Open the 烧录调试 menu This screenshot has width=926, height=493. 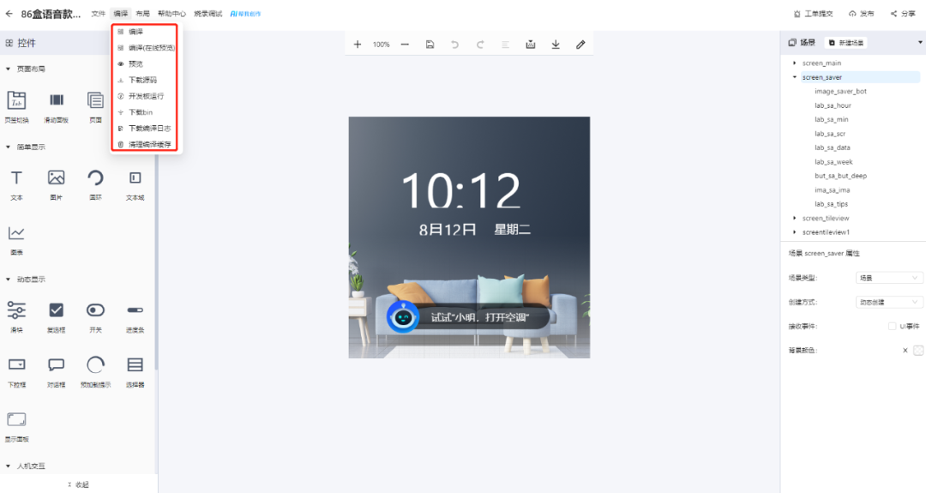pyautogui.click(x=207, y=14)
